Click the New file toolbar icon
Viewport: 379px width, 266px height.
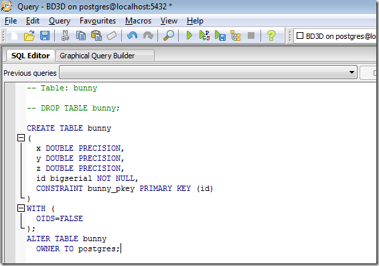14,36
